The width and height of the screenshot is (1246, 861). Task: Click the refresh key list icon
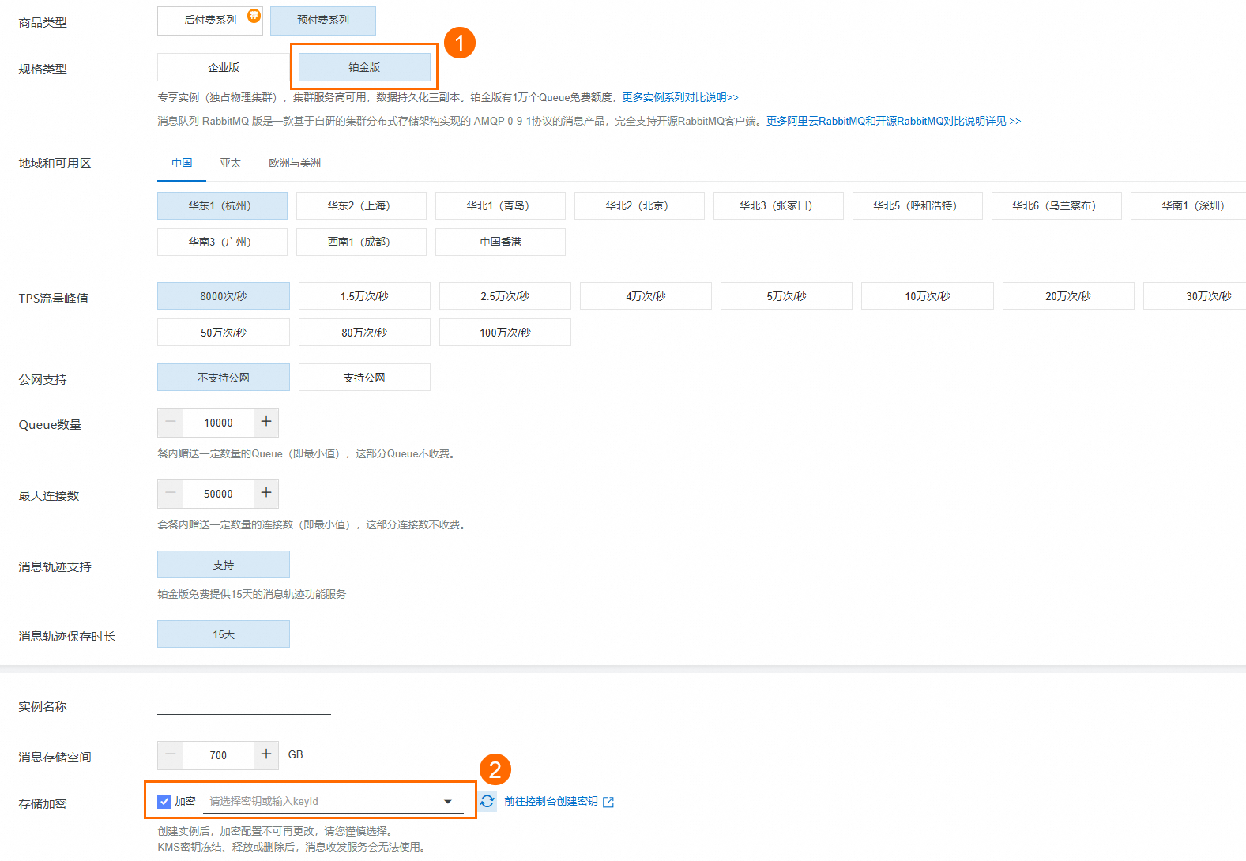pyautogui.click(x=487, y=801)
